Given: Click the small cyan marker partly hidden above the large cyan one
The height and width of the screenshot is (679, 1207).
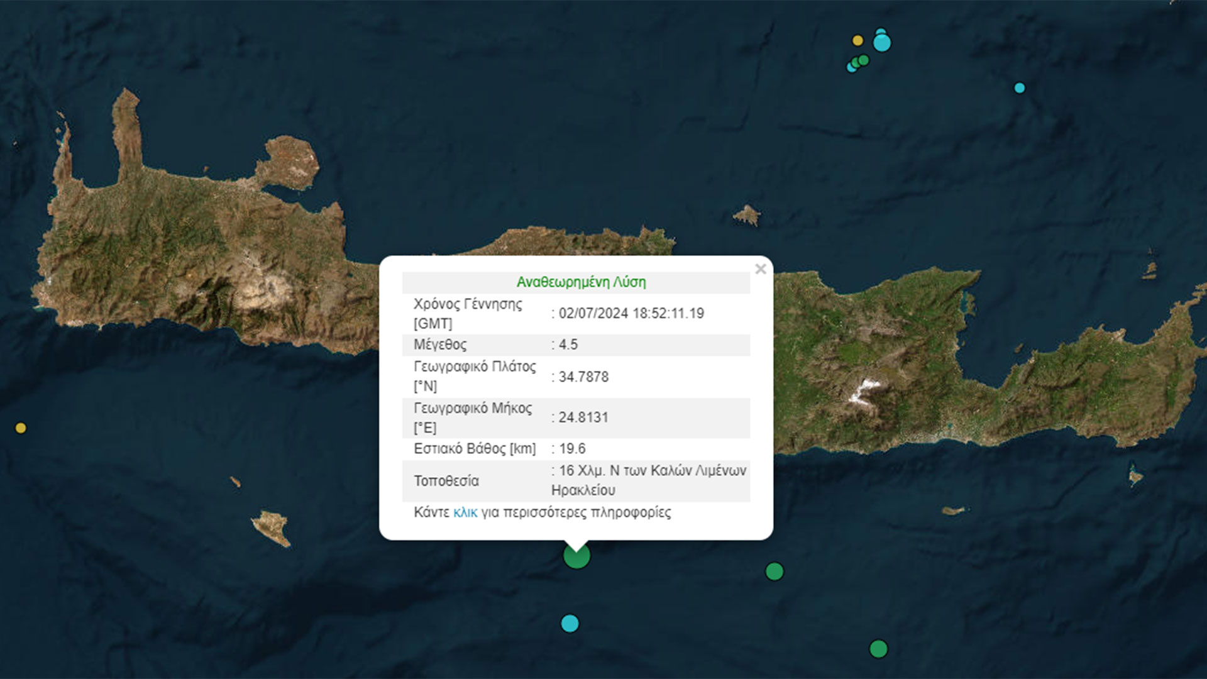Looking at the screenshot, I should (x=881, y=31).
